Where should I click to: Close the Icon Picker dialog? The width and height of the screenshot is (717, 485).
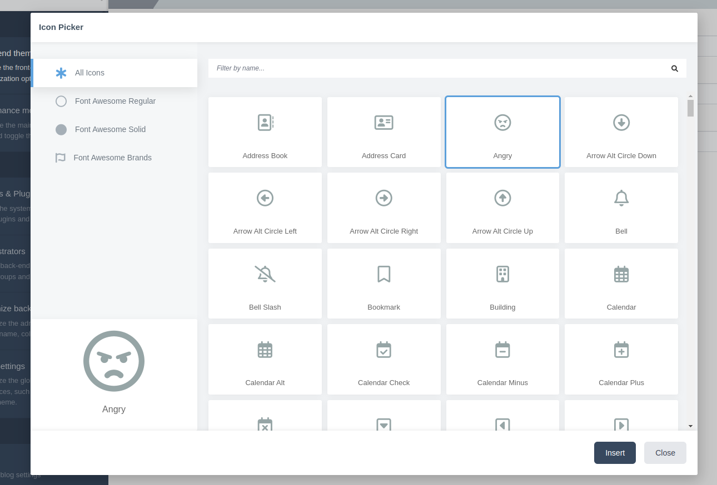[x=665, y=453]
